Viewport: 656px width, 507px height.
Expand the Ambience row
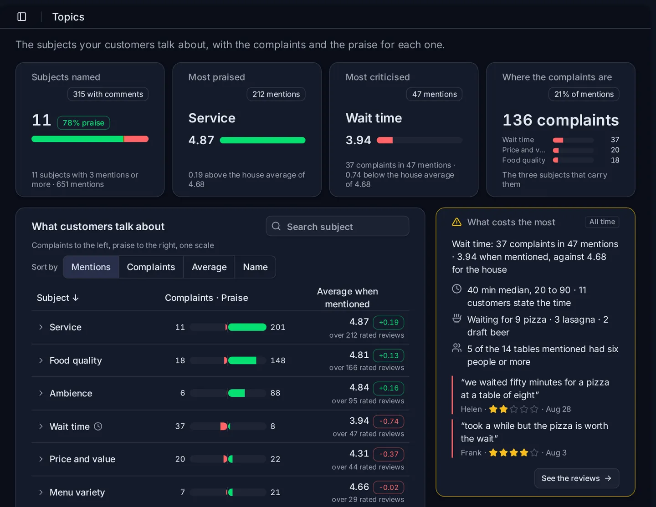point(41,393)
